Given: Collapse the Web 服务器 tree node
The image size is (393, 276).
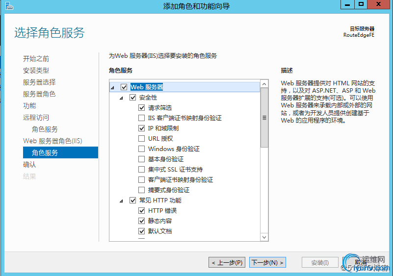Looking at the screenshot, I should tap(112, 88).
